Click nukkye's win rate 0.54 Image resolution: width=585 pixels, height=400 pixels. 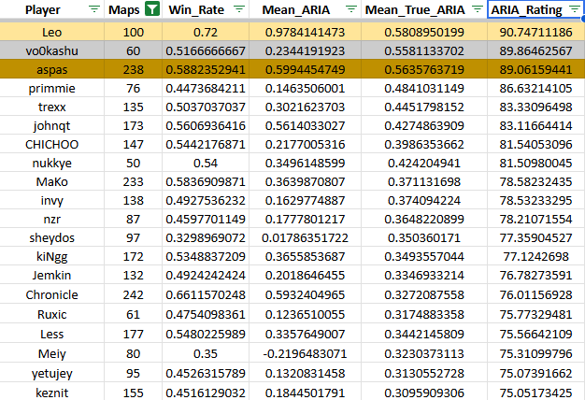tap(206, 163)
